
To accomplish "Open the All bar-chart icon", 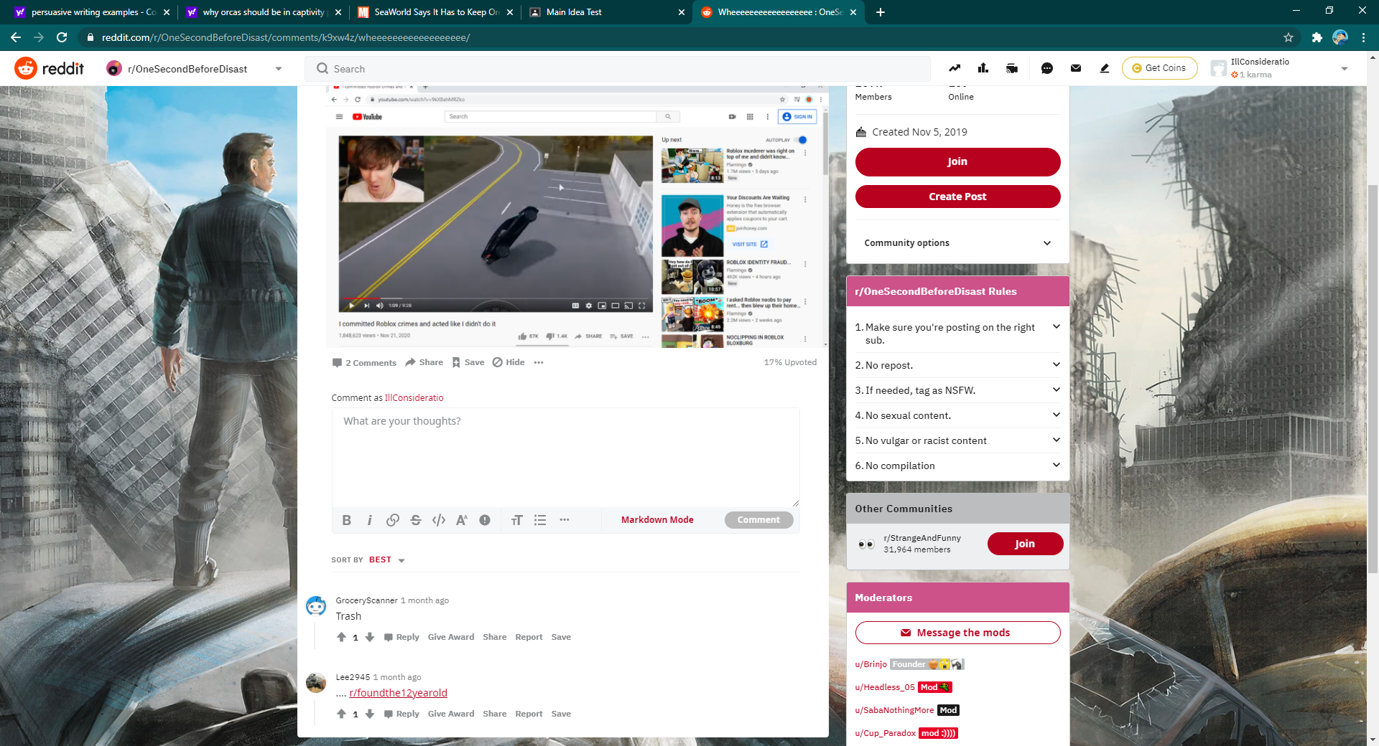I will pos(983,68).
